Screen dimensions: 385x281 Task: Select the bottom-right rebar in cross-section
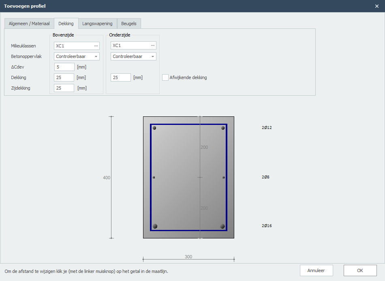(x=222, y=226)
